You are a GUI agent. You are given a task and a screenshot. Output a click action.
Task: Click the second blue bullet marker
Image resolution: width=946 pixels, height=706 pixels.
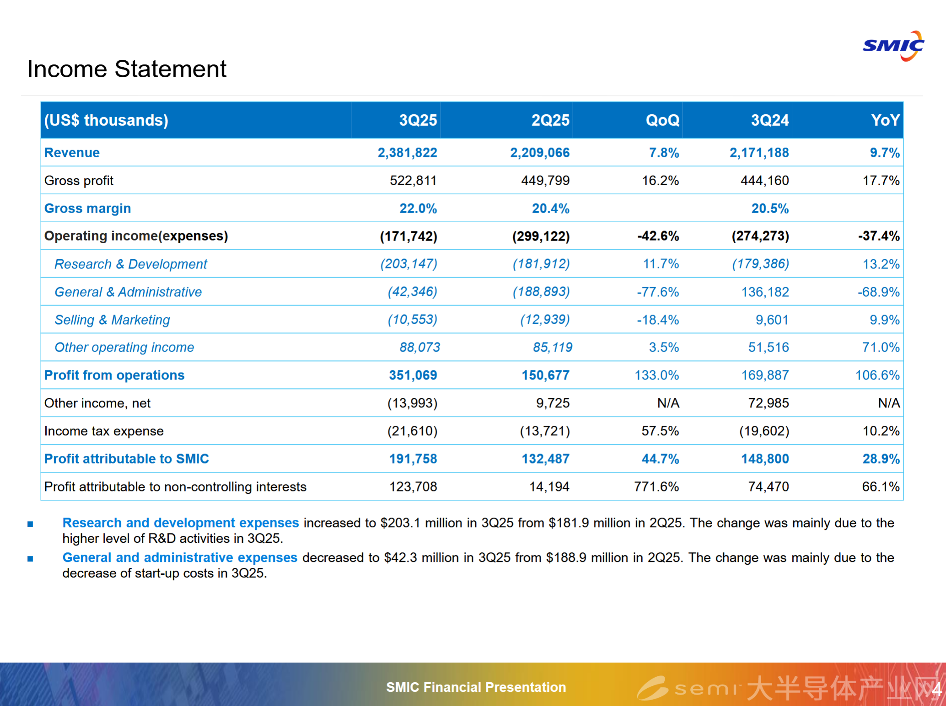click(30, 559)
